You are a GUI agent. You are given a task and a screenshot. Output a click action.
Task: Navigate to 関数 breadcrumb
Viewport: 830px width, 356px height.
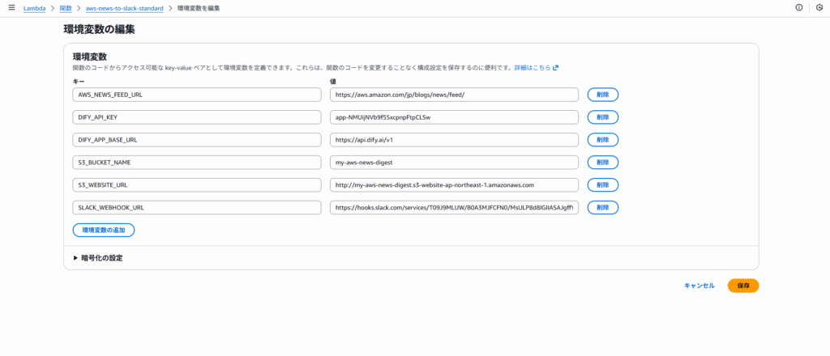[x=66, y=7]
